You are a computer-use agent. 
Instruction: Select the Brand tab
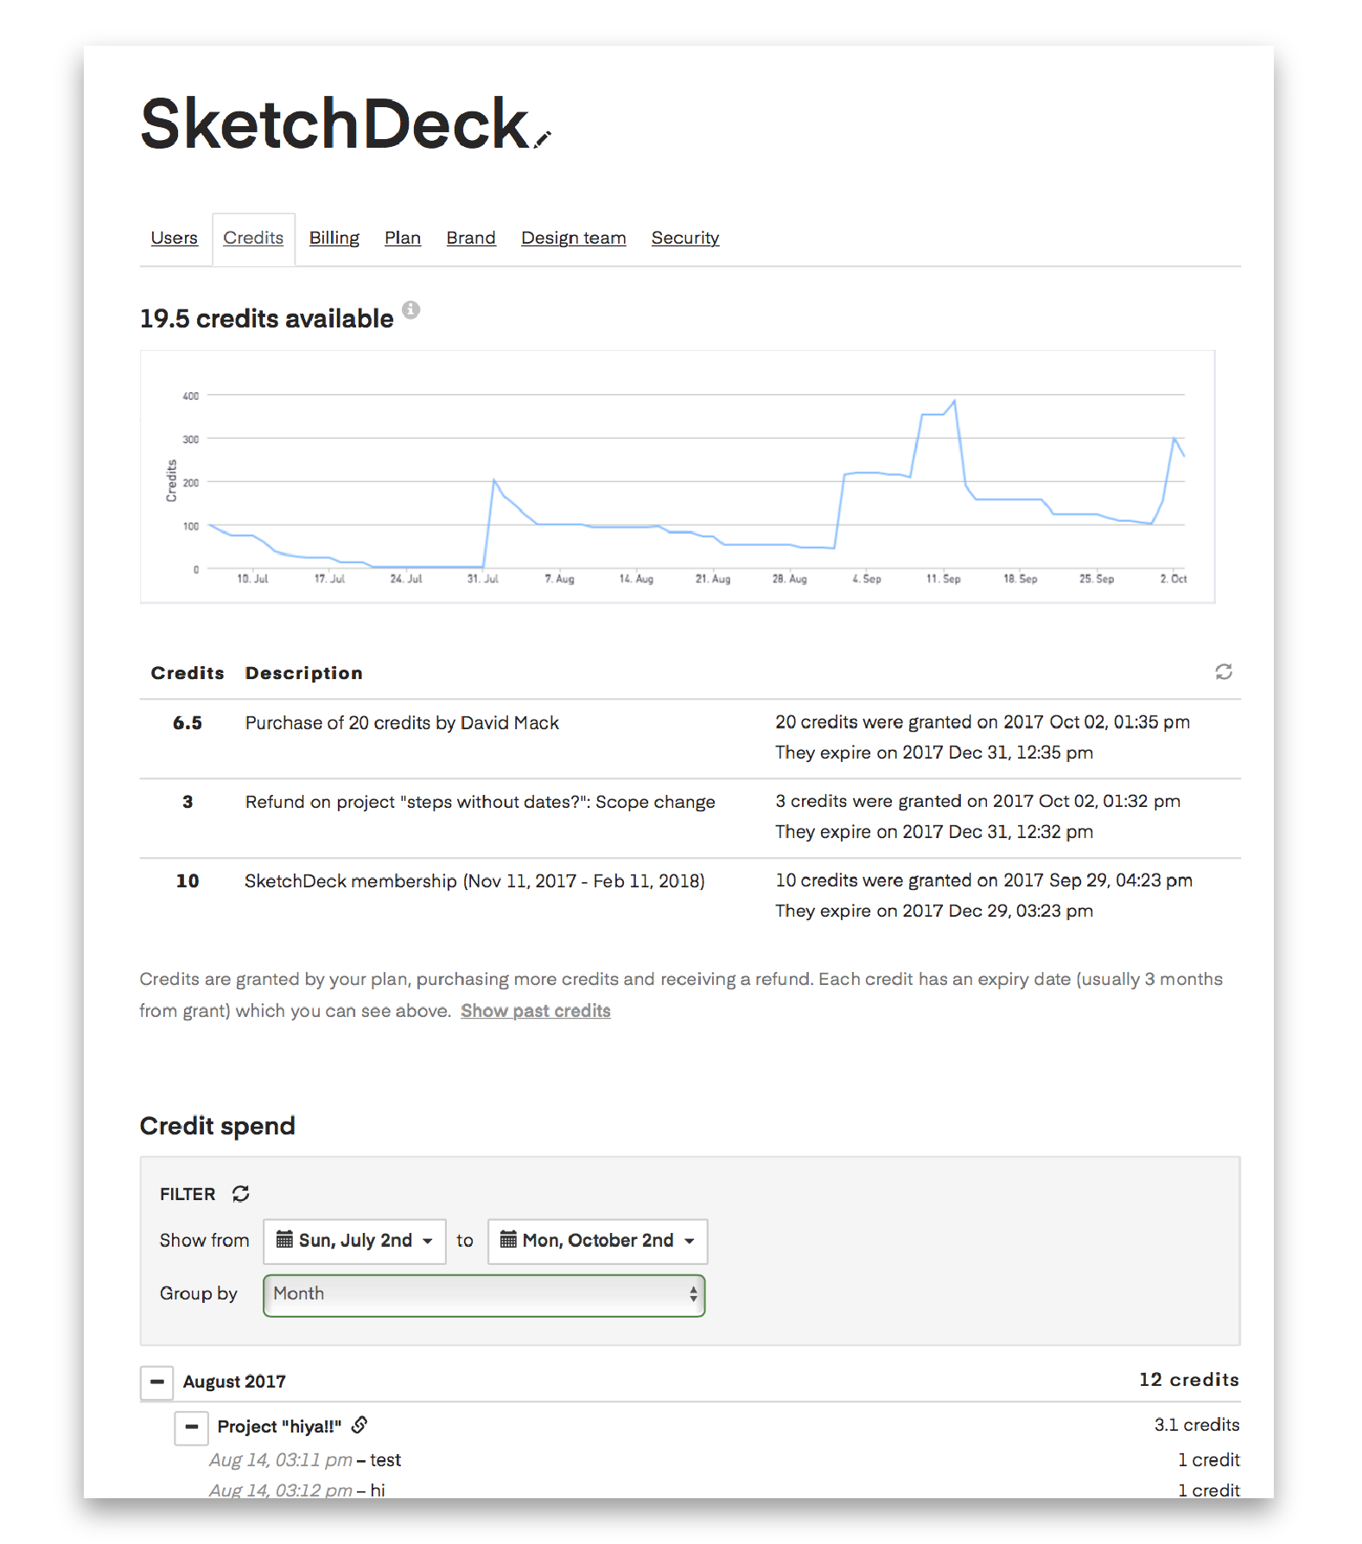(471, 238)
